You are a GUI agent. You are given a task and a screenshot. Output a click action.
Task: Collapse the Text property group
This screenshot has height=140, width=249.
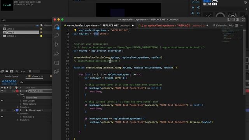coord(18,94)
